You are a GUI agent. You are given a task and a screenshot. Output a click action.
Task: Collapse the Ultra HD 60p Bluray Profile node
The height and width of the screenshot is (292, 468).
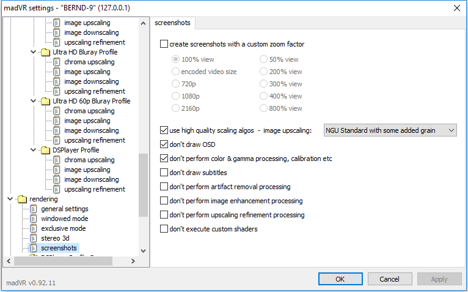[34, 101]
